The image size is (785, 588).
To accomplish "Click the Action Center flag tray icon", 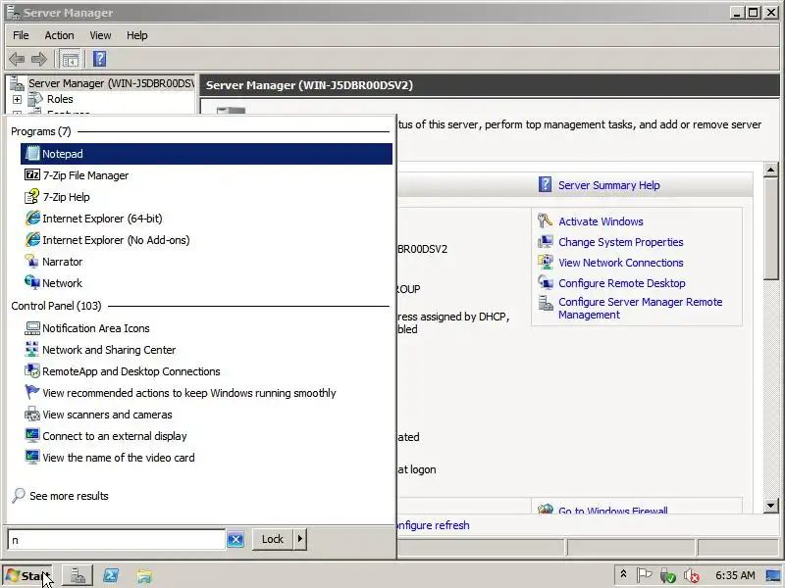I will (645, 575).
